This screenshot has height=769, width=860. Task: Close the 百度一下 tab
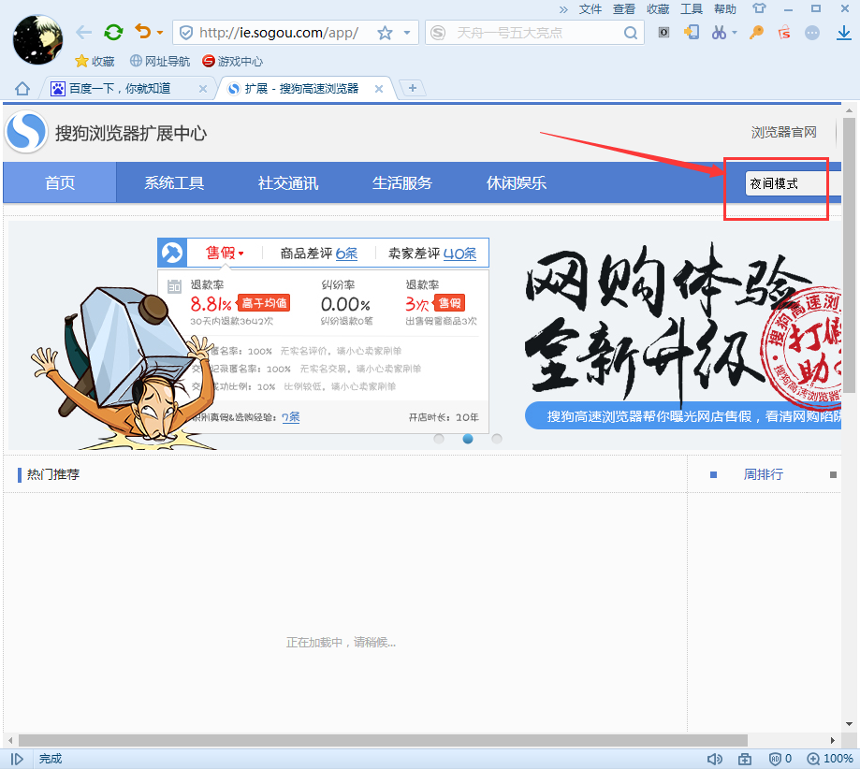click(203, 88)
